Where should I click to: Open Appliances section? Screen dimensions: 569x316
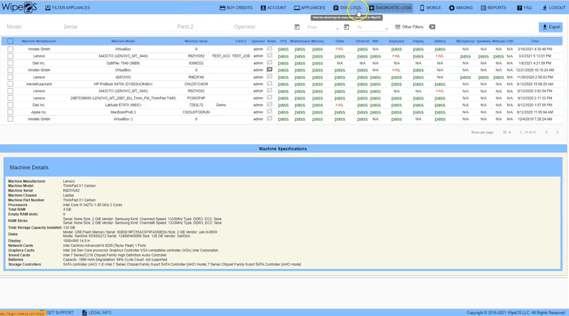309,8
